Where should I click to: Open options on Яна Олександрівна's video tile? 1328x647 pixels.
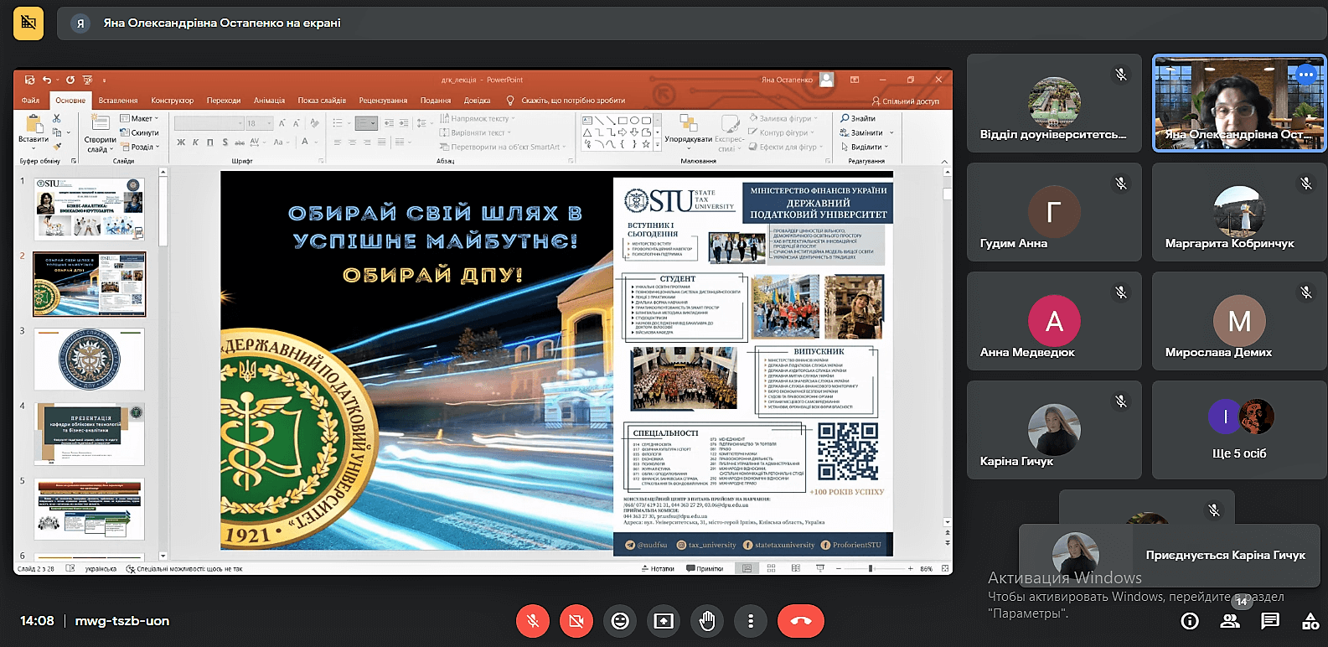pyautogui.click(x=1306, y=75)
